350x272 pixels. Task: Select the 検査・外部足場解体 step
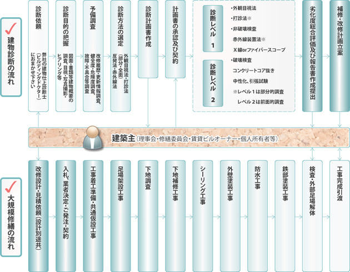point(312,216)
